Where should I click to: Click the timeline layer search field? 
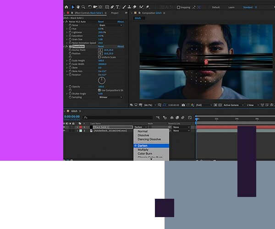117,117
